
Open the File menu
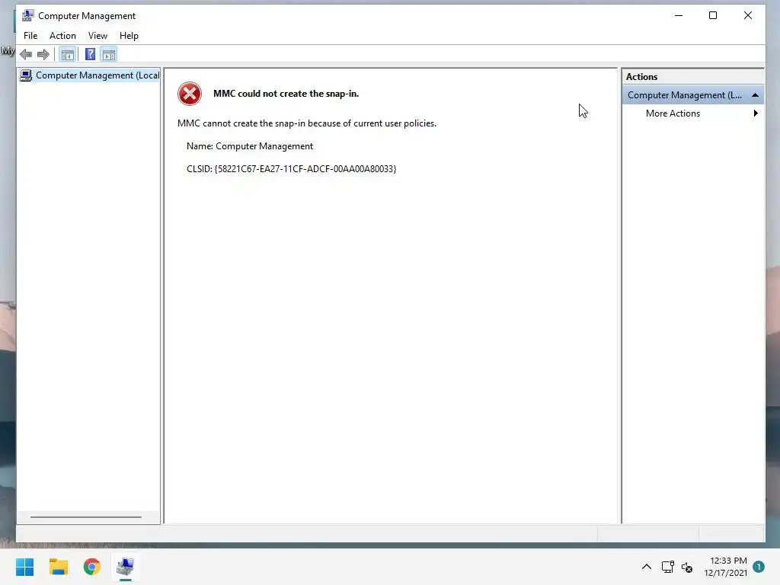pyautogui.click(x=30, y=36)
